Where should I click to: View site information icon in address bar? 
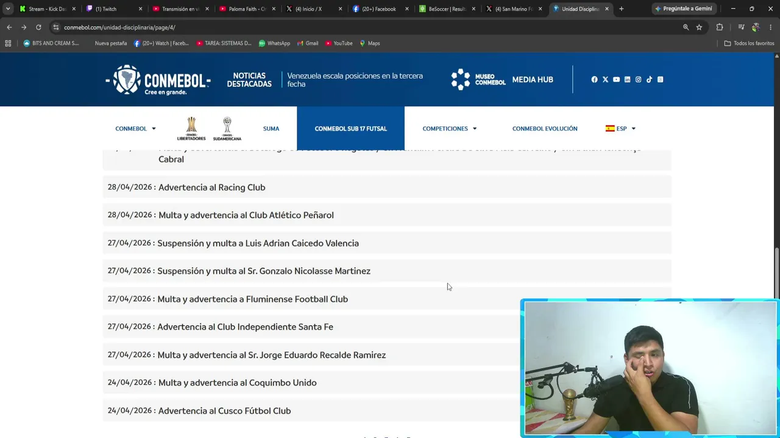[x=56, y=27]
